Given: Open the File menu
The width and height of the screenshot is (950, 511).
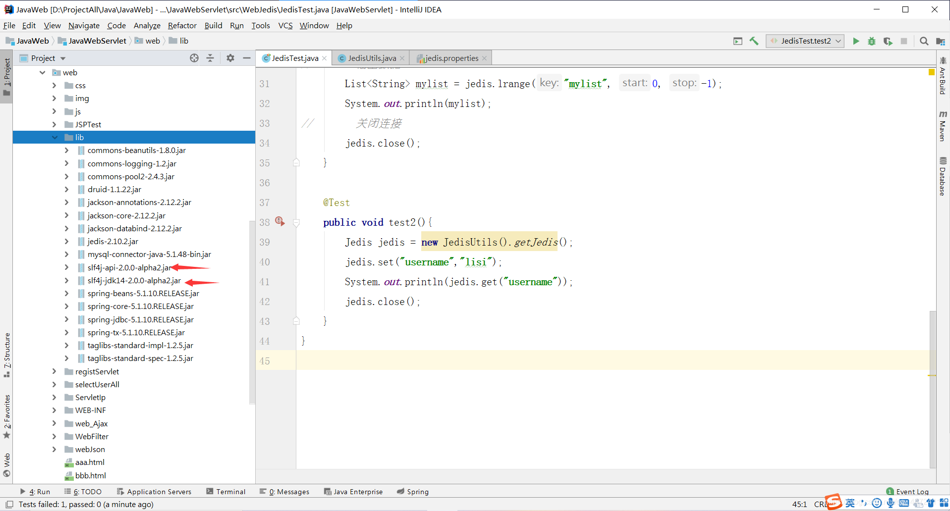Looking at the screenshot, I should (x=9, y=26).
